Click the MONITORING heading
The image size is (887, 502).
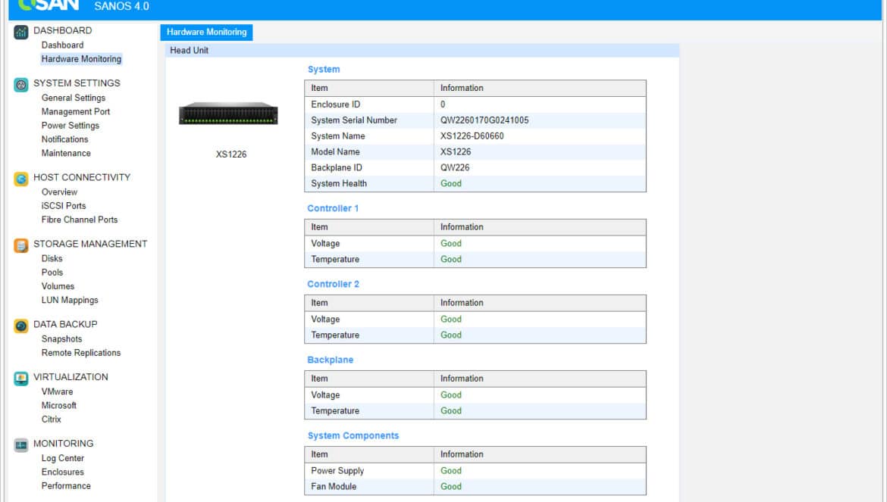[64, 444]
